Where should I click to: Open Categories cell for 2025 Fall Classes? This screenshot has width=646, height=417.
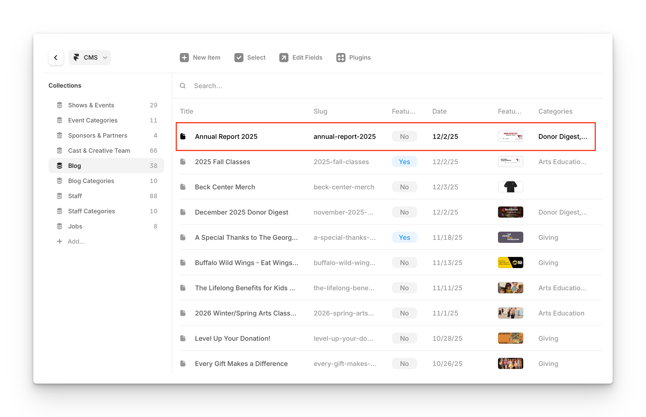point(562,162)
